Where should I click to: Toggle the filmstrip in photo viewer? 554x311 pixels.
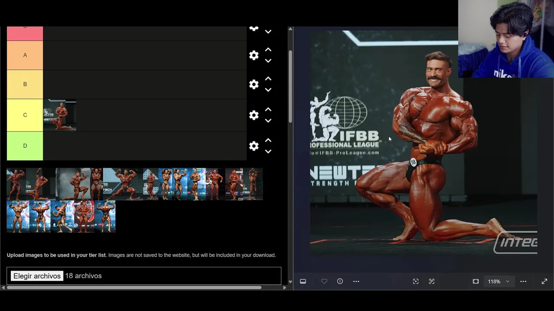click(303, 281)
